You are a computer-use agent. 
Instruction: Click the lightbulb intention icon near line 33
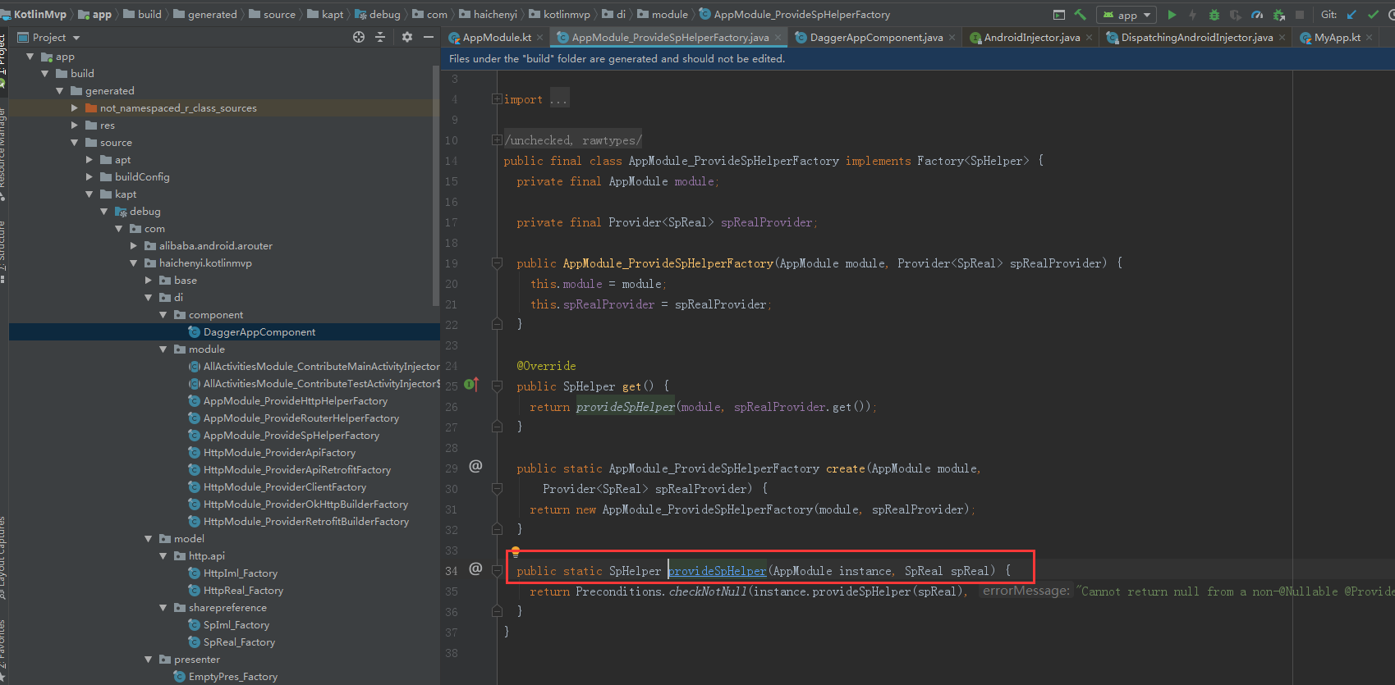516,552
